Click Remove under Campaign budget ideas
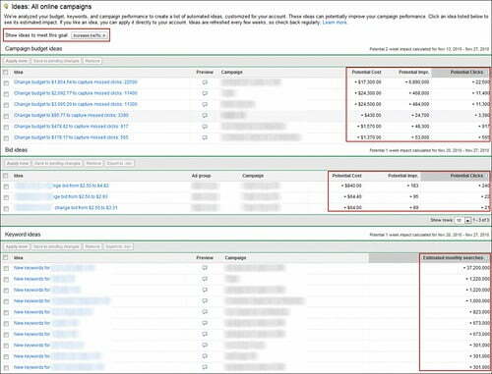Viewport: 492px width, 374px height. (x=92, y=61)
